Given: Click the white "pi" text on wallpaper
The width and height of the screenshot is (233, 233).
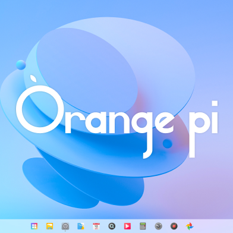Looking at the screenshot, I should tap(203, 129).
